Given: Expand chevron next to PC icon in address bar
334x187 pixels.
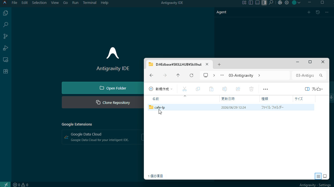Looking at the screenshot, I should pyautogui.click(x=214, y=75).
